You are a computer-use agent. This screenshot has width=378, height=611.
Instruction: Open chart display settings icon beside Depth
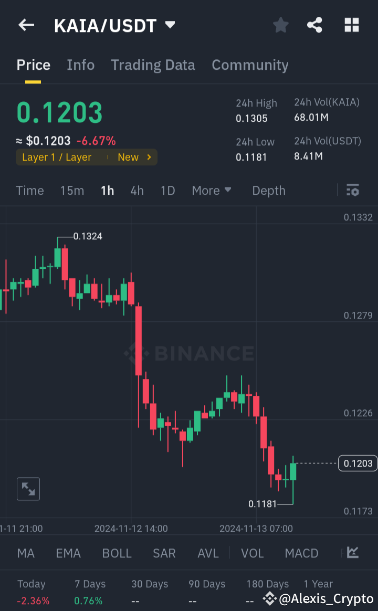[352, 191]
